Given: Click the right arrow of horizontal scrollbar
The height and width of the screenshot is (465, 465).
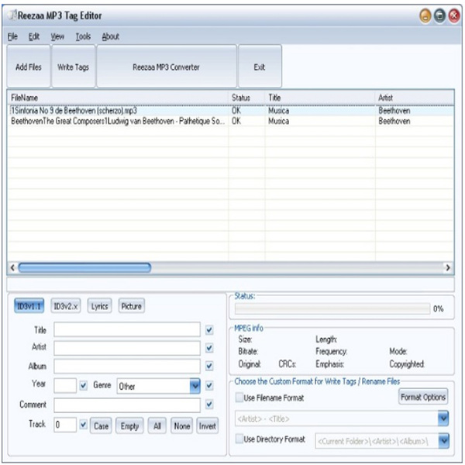Looking at the screenshot, I should (448, 268).
